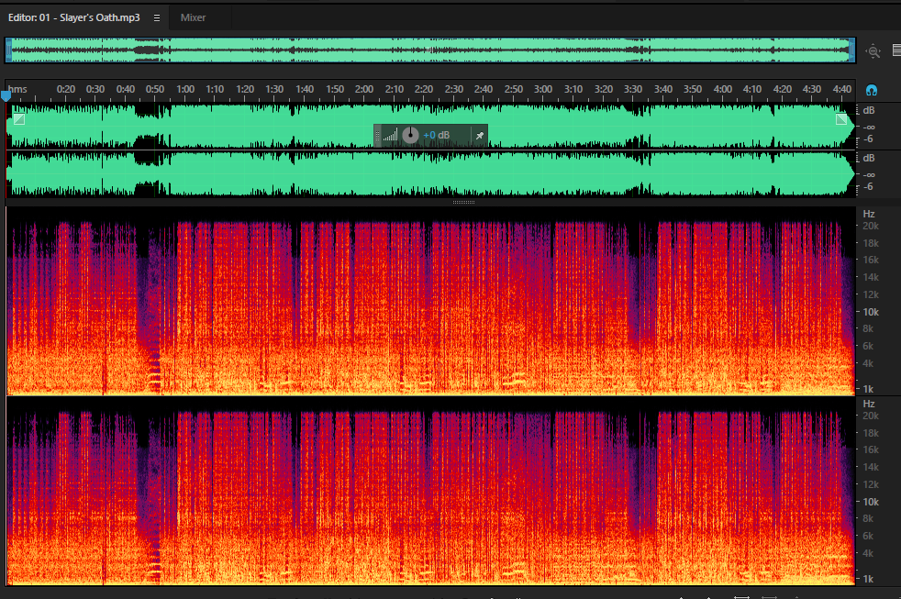901x599 pixels.
Task: Click the bottom channel dB scale label
Action: click(869, 158)
